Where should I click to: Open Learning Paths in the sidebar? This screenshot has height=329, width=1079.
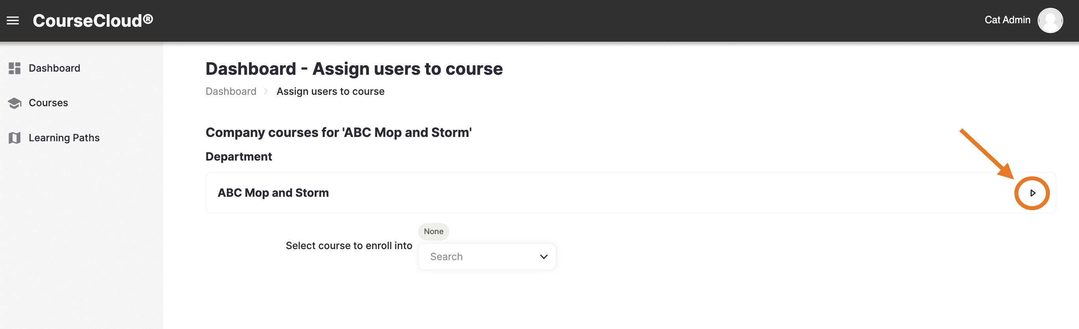click(64, 138)
